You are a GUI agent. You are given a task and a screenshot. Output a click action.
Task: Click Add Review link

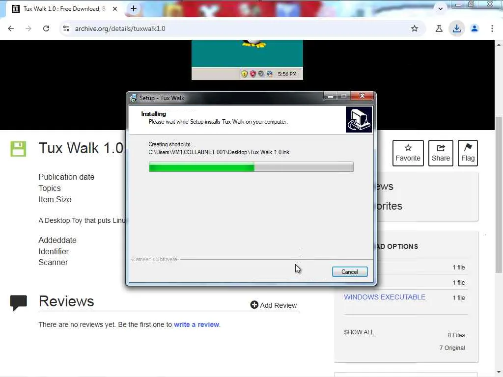point(274,305)
